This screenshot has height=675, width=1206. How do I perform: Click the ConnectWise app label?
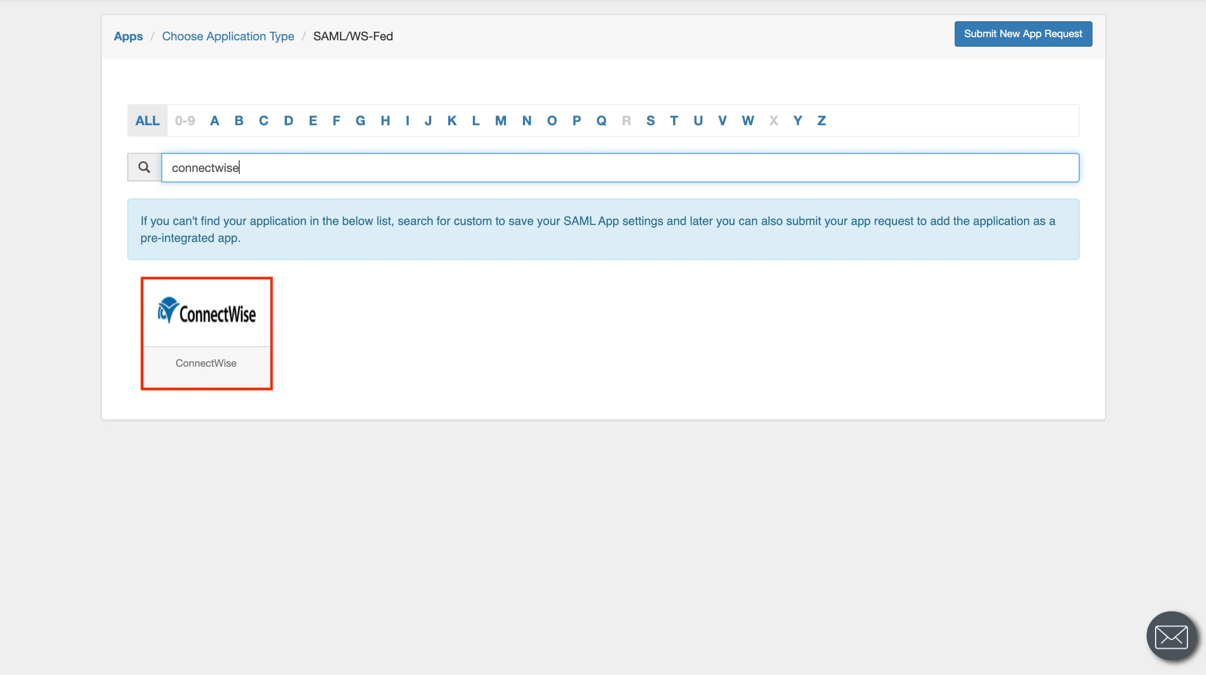(207, 362)
